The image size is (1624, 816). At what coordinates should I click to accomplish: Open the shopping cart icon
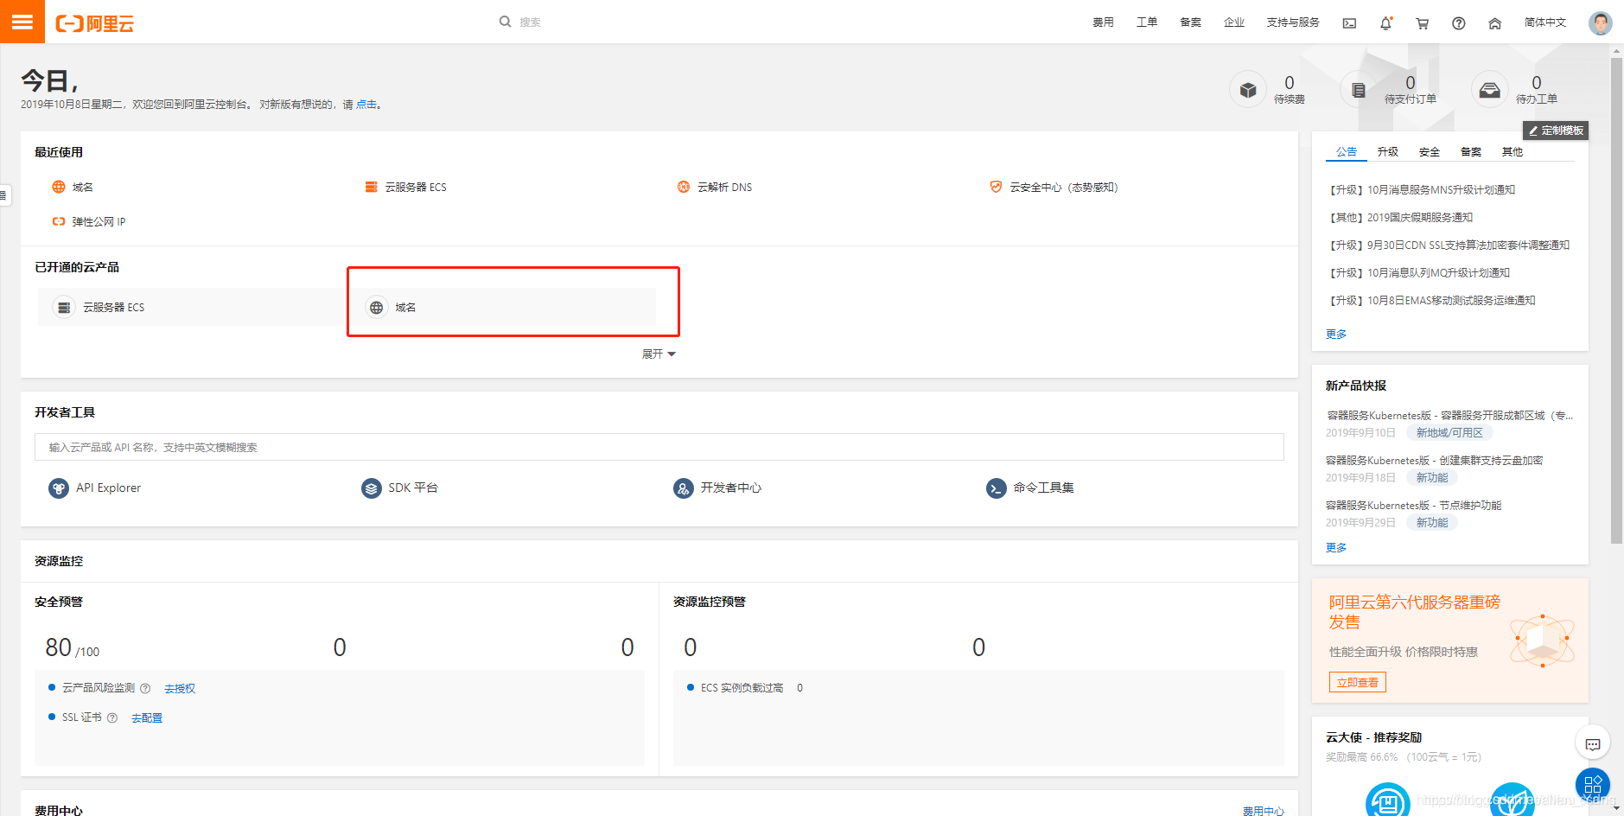(x=1422, y=23)
